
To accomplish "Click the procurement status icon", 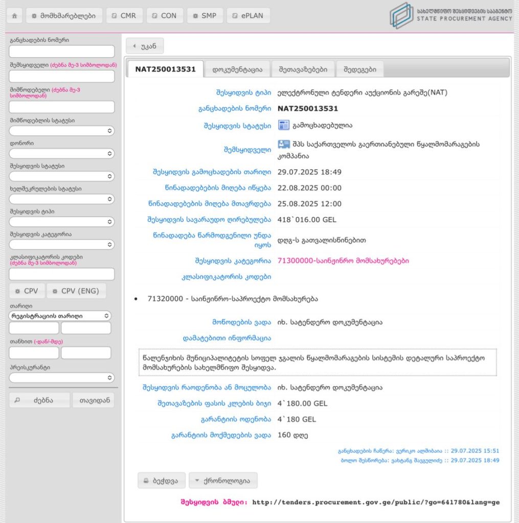I will pos(283,125).
